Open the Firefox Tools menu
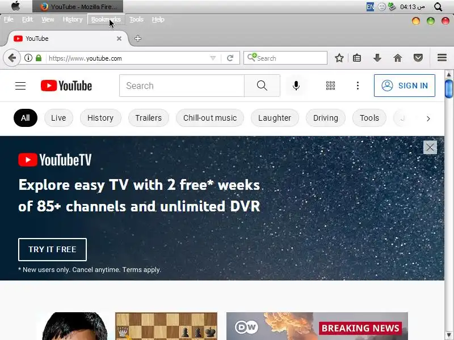Screen dimensions: 454x340 coord(136,19)
